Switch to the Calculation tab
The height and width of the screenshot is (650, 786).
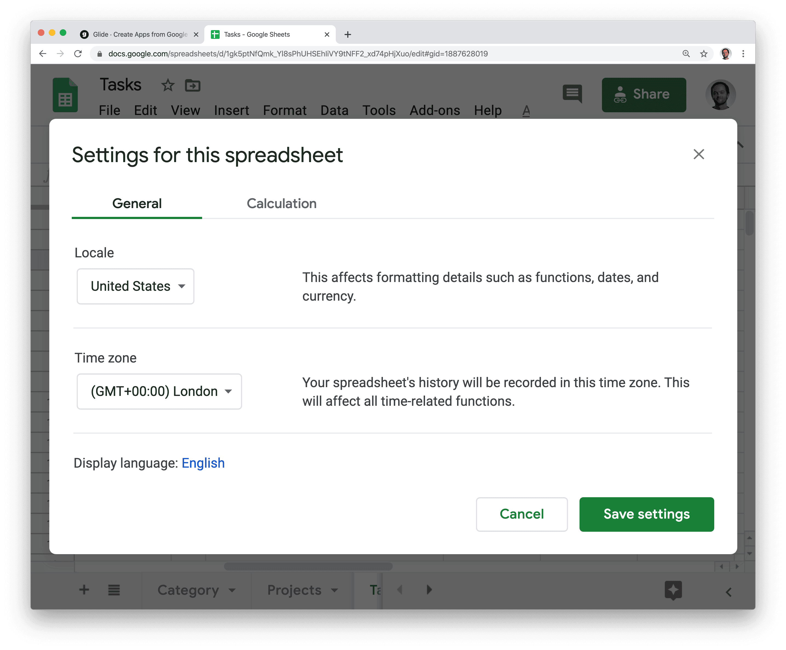tap(282, 203)
